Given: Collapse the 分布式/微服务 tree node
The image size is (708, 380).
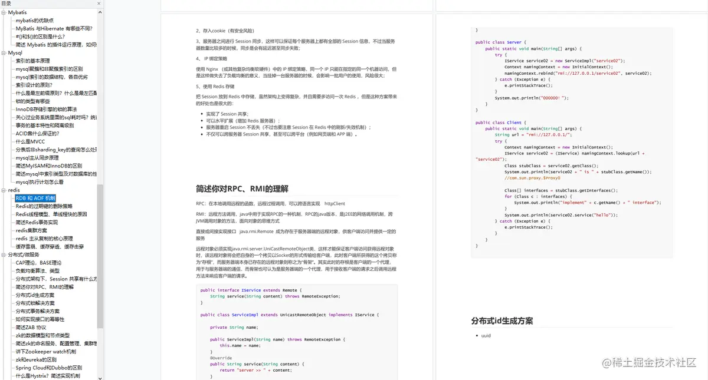Looking at the screenshot, I should click(x=5, y=255).
